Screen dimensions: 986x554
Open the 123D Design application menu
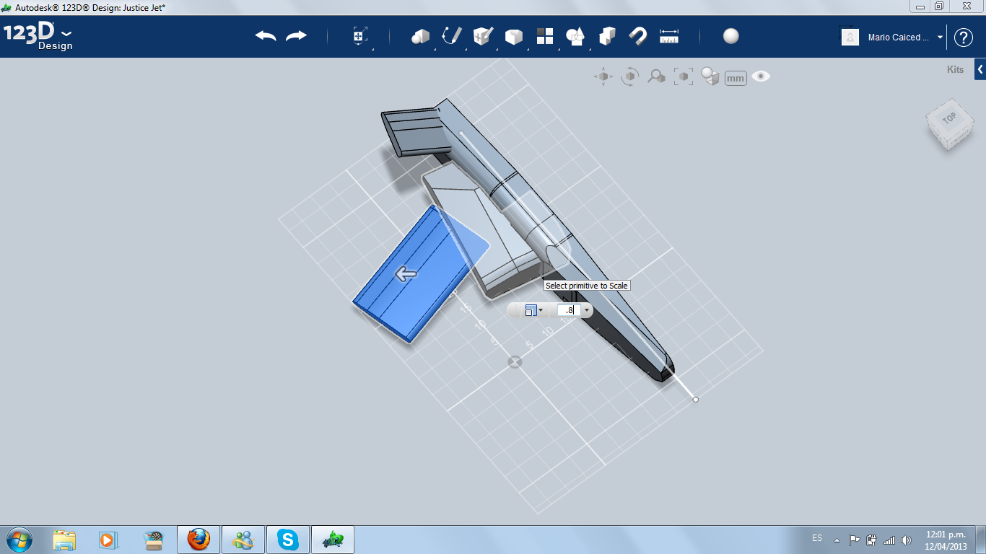click(38, 36)
